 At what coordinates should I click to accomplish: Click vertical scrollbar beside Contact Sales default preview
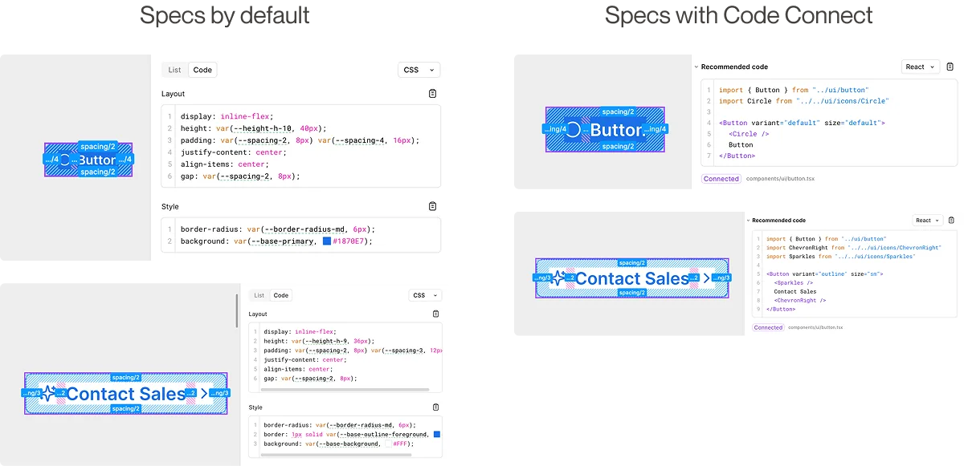point(236,310)
